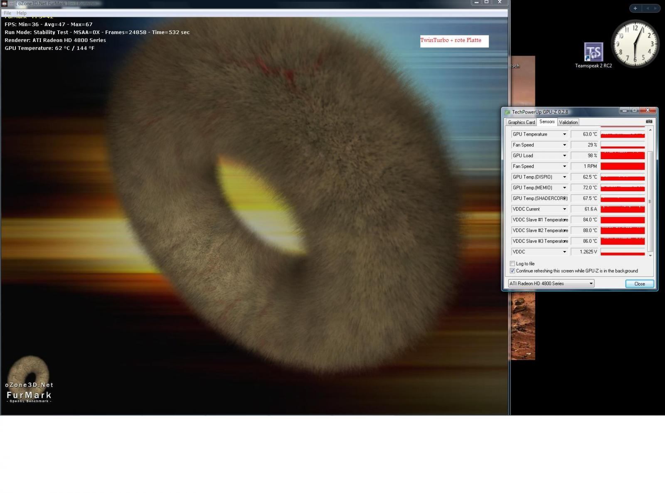Open the Help menu in FurMark
665x493 pixels.
22,13
